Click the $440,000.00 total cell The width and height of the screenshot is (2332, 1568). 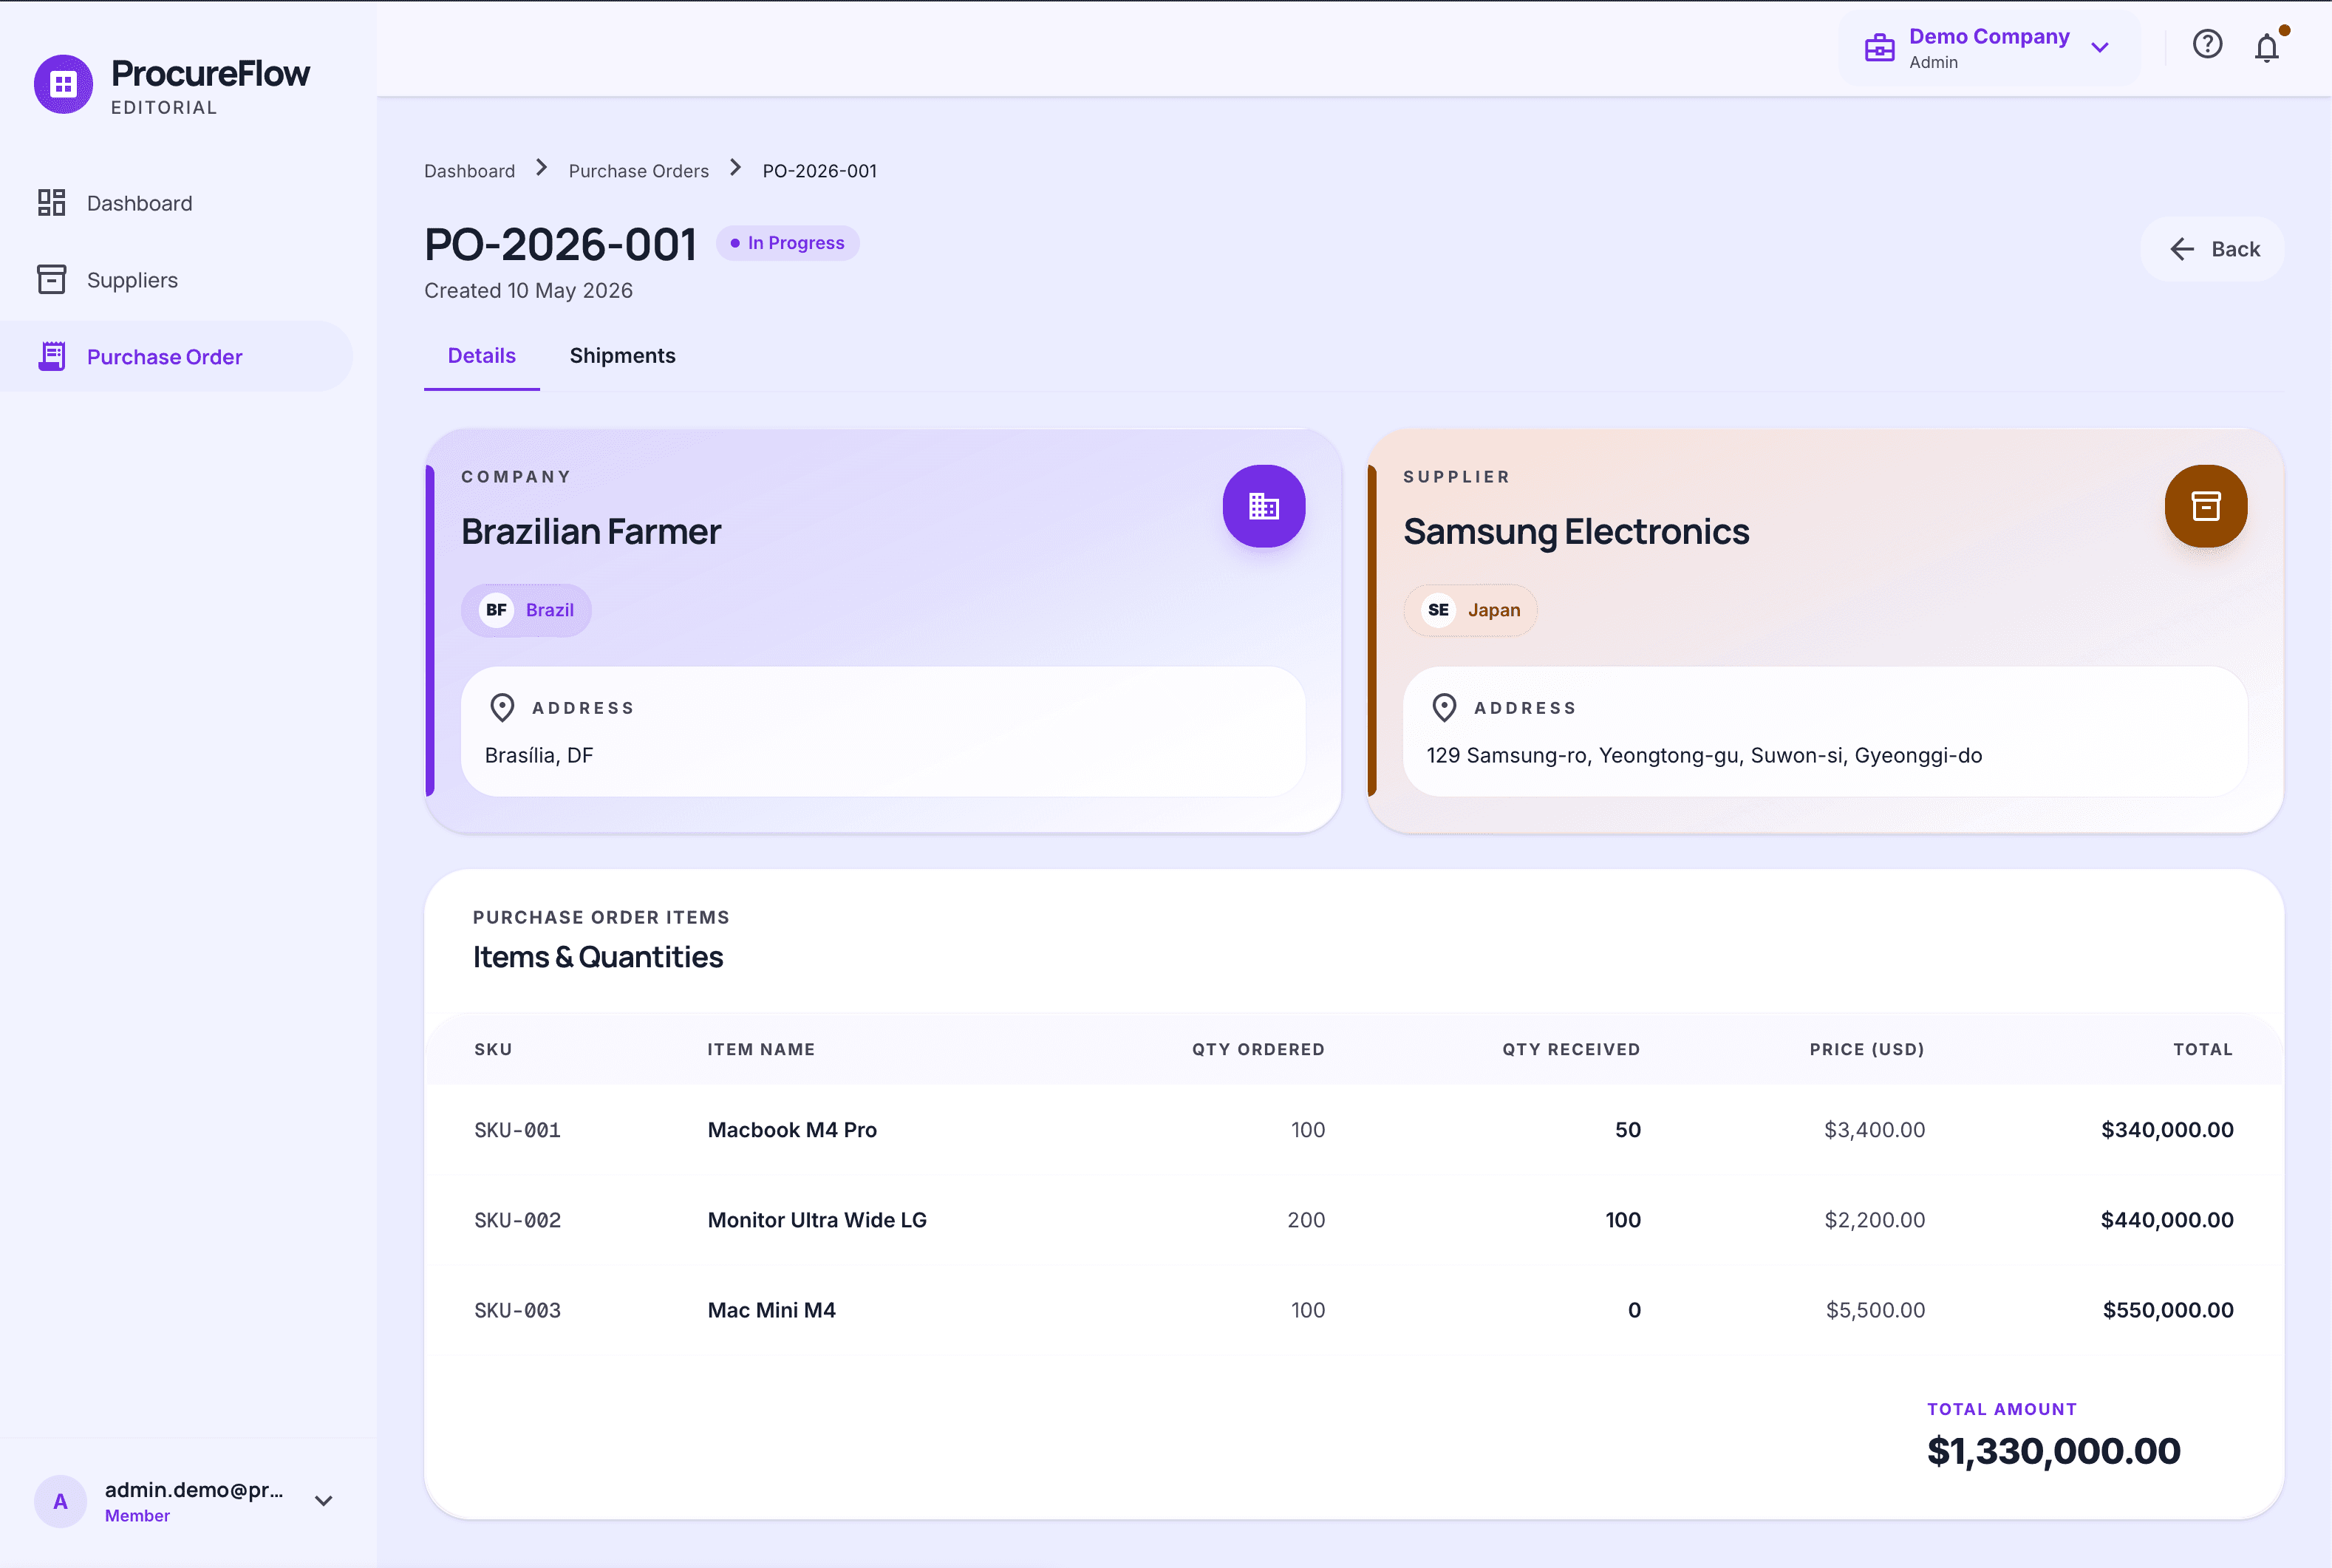[2167, 1220]
